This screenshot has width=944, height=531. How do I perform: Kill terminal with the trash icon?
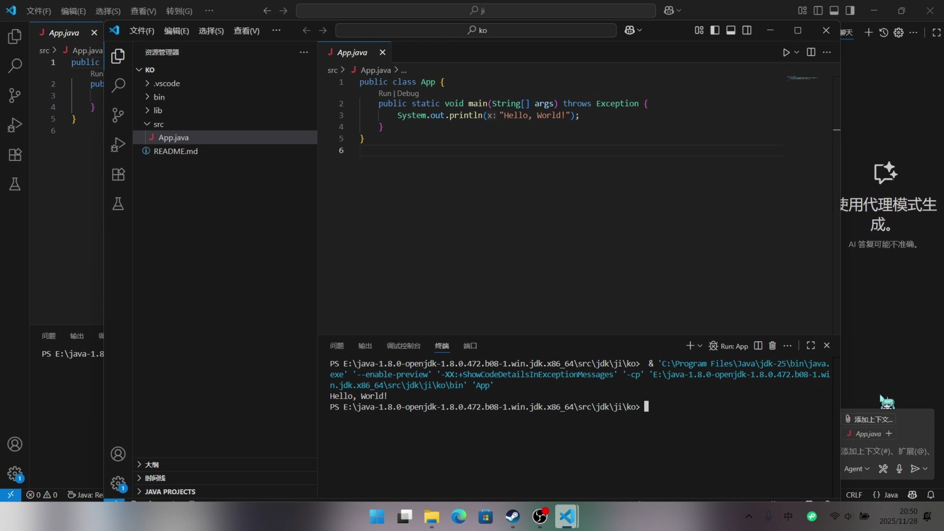pyautogui.click(x=772, y=346)
